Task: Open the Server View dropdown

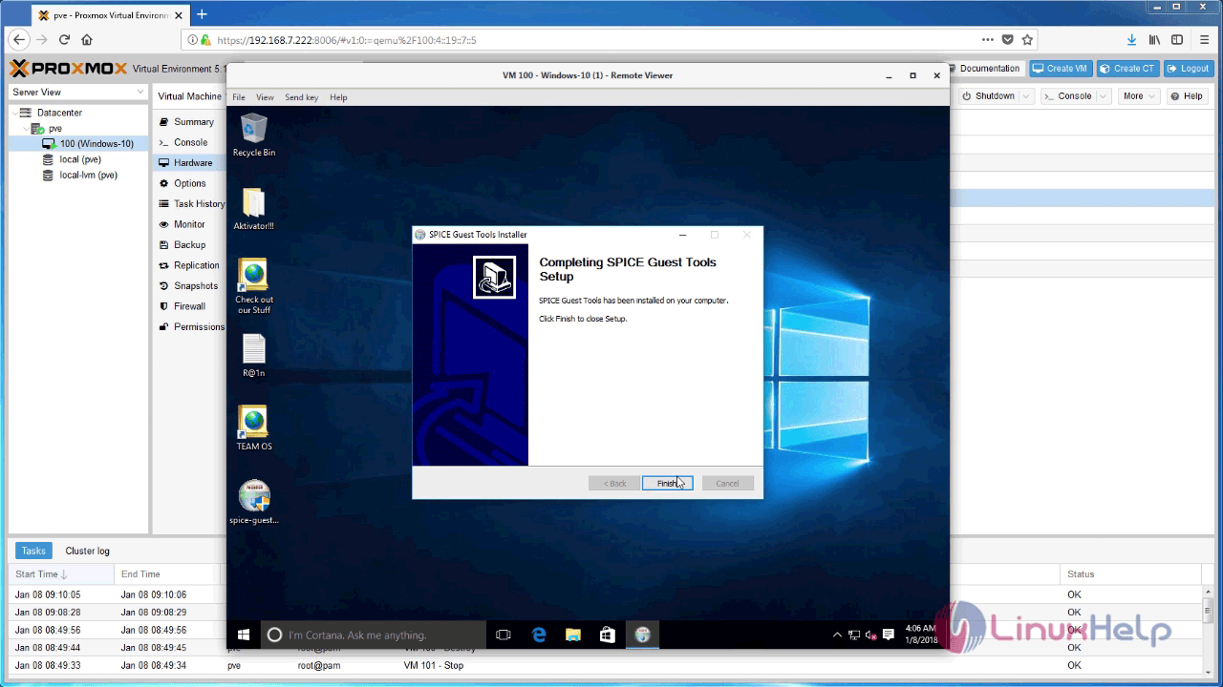Action: point(78,93)
